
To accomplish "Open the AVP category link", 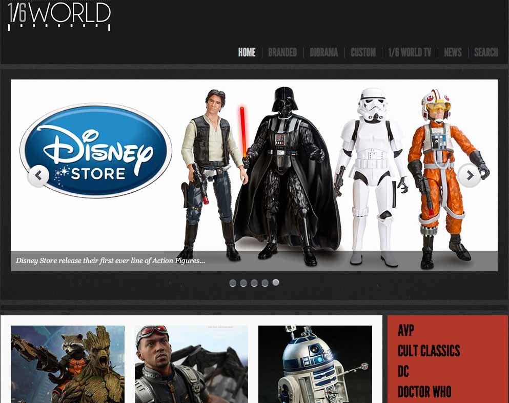I will (406, 331).
